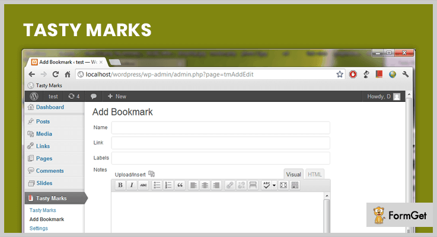Click the red Tasty Marks book extension icon

[x=379, y=74]
